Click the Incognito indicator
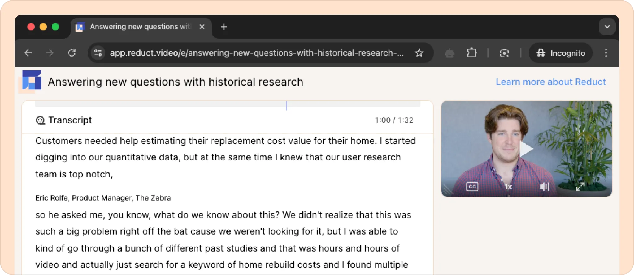 (561, 53)
